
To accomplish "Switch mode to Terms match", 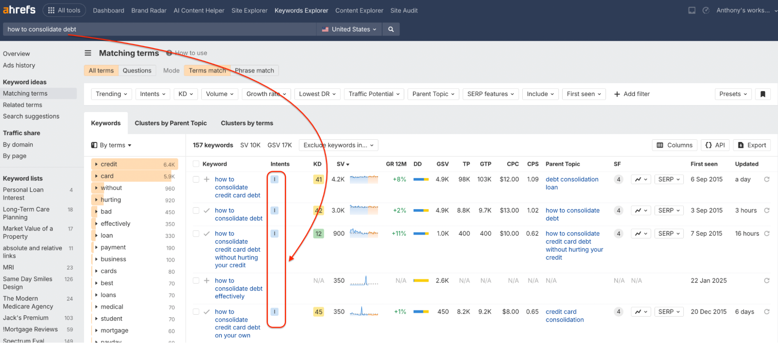I will 207,70.
